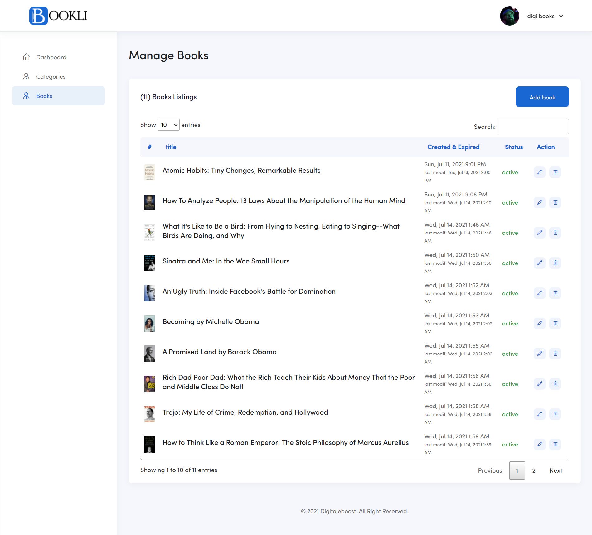Open the Rich Dad Poor Dad cover thumbnail
Viewport: 592px width, 535px height.
[x=149, y=384]
